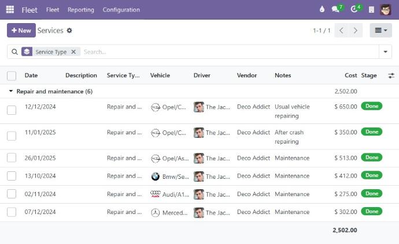Open the user avatar menu
The width and height of the screenshot is (399, 244).
pyautogui.click(x=386, y=10)
